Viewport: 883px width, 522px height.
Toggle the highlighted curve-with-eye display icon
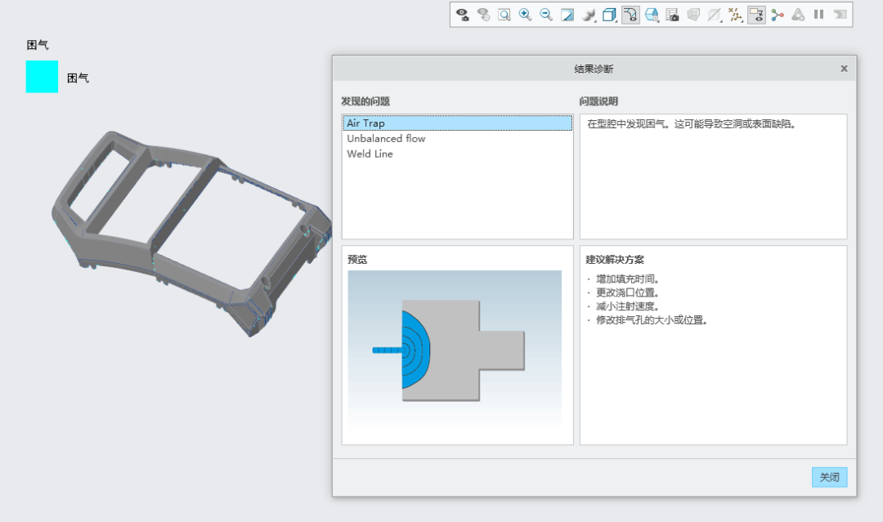coord(630,15)
